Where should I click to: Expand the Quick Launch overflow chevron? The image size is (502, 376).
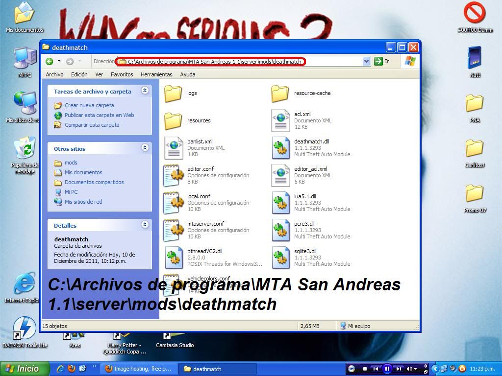[95, 366]
